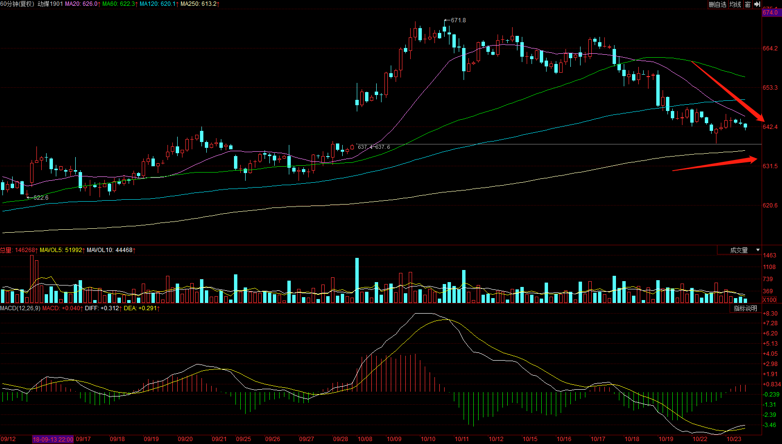782x444 pixels.
Task: Click the MAVOL10: 44468 label
Action: click(111, 250)
